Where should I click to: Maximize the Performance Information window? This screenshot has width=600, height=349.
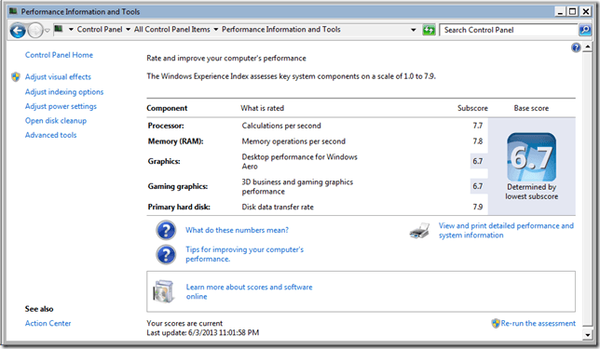(x=572, y=11)
